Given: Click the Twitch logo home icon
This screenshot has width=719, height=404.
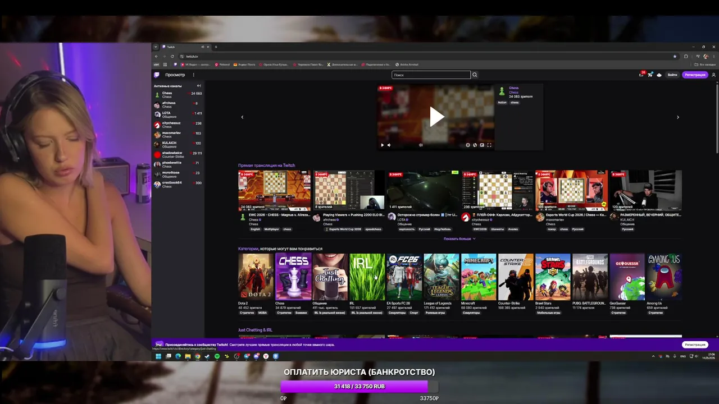Looking at the screenshot, I should coord(157,75).
